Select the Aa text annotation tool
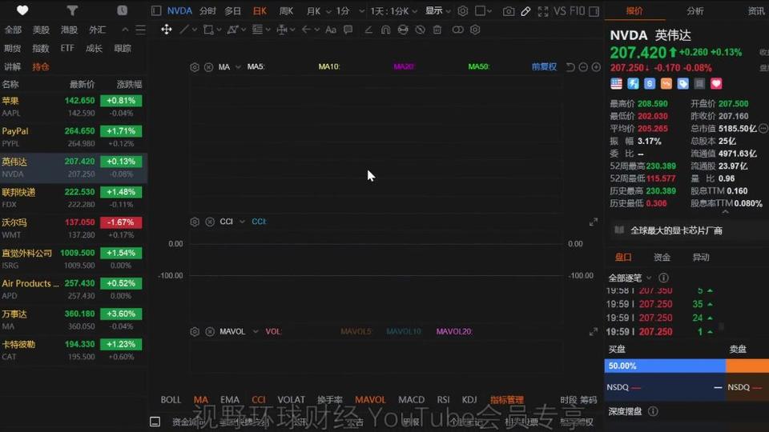 coord(331,30)
